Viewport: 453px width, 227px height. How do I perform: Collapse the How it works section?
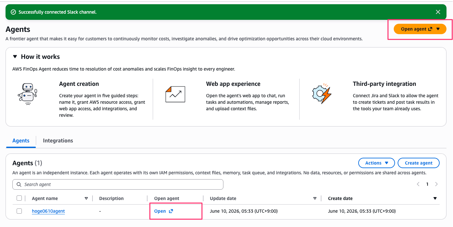click(15, 57)
